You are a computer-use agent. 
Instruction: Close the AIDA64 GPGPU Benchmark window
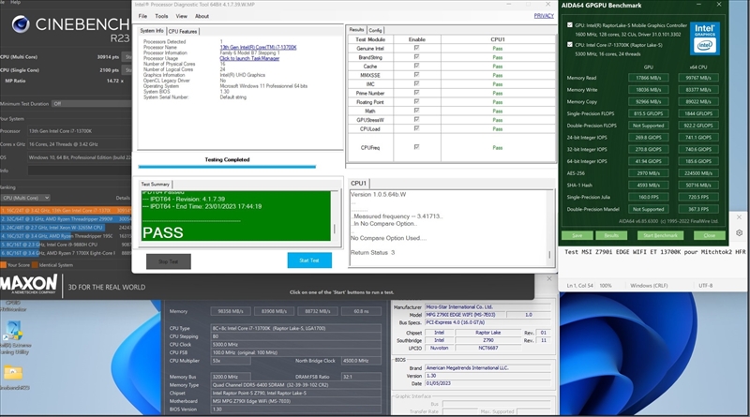tap(719, 5)
